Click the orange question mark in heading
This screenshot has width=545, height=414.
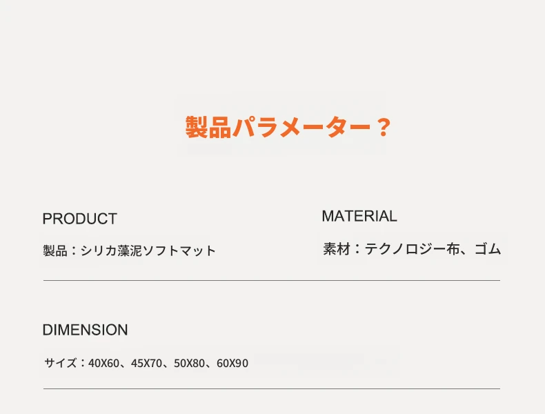coord(384,127)
